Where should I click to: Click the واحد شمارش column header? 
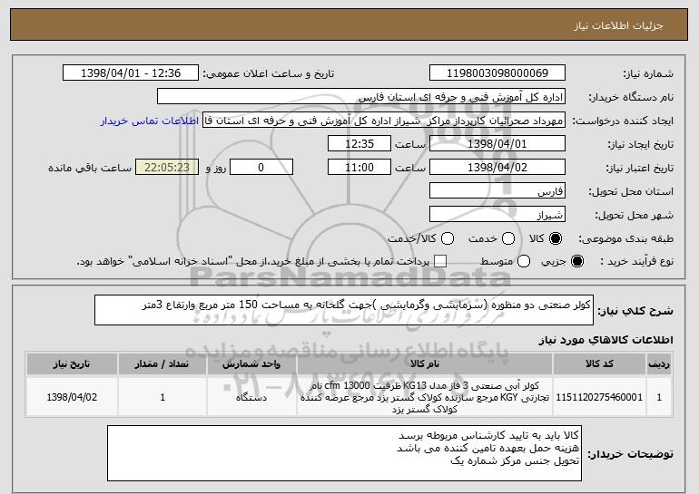(251, 364)
